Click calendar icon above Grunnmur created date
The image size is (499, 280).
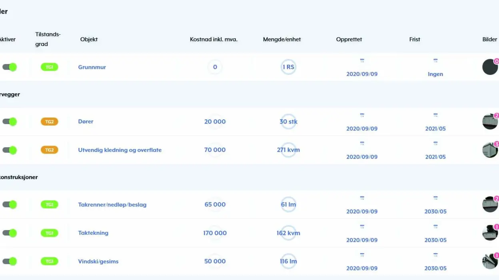point(362,61)
